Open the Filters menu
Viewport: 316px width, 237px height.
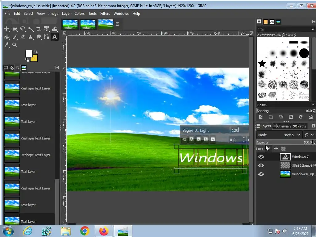click(x=105, y=14)
